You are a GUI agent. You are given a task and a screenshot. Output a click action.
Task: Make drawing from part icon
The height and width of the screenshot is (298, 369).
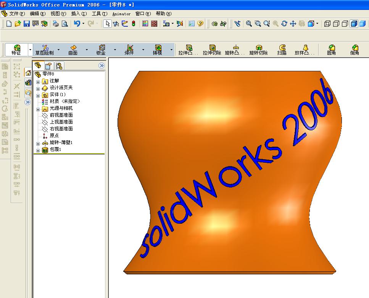pyautogui.click(x=35, y=24)
